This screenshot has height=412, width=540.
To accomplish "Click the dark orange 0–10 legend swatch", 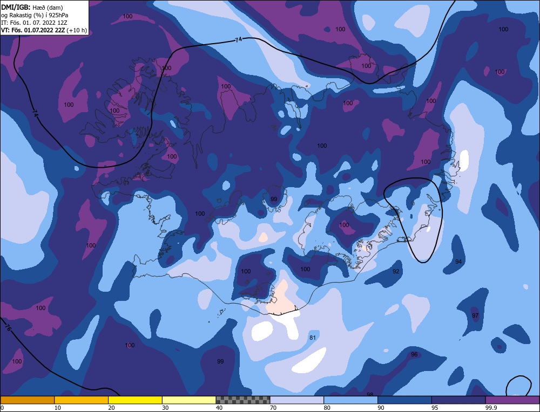I will coord(27,400).
